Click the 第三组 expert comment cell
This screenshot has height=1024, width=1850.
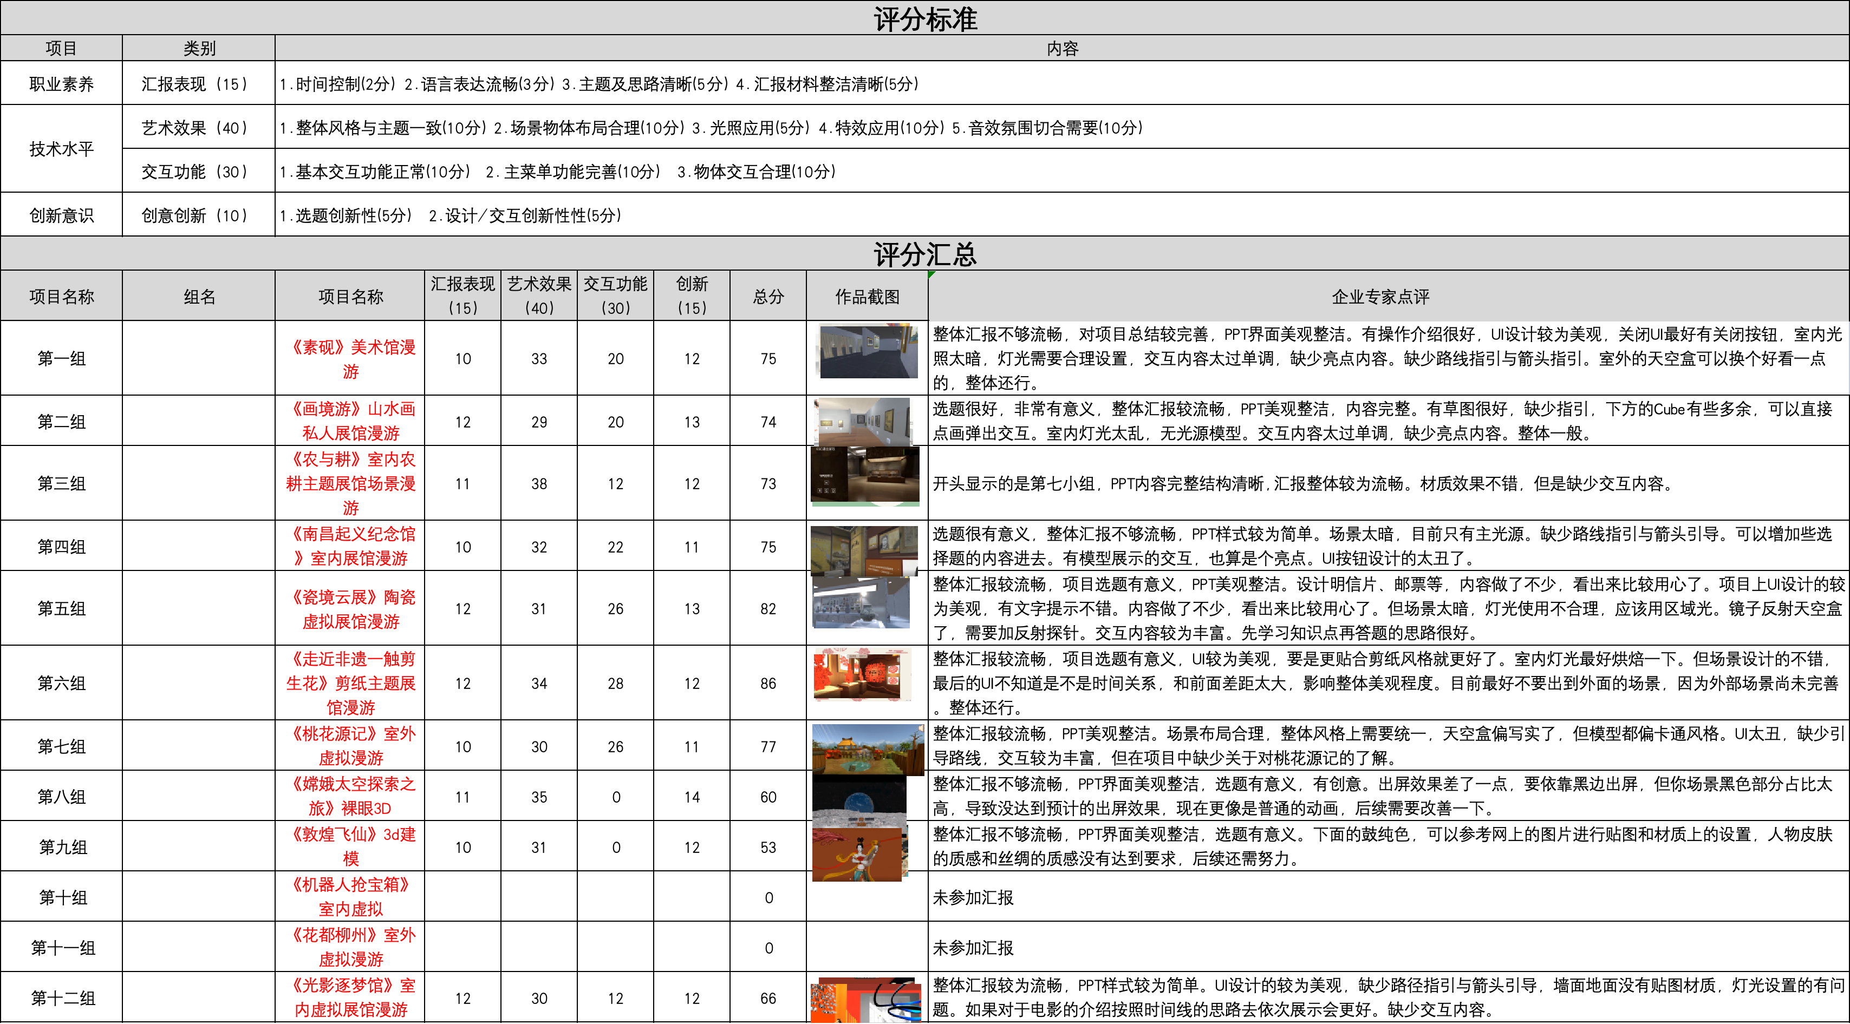click(1388, 483)
